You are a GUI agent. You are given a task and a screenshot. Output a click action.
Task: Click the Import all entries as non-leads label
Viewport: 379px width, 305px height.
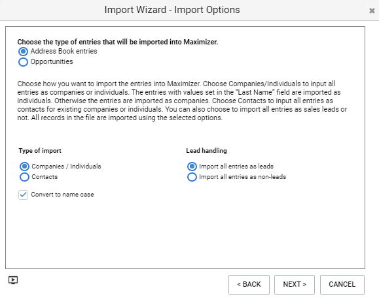point(242,177)
